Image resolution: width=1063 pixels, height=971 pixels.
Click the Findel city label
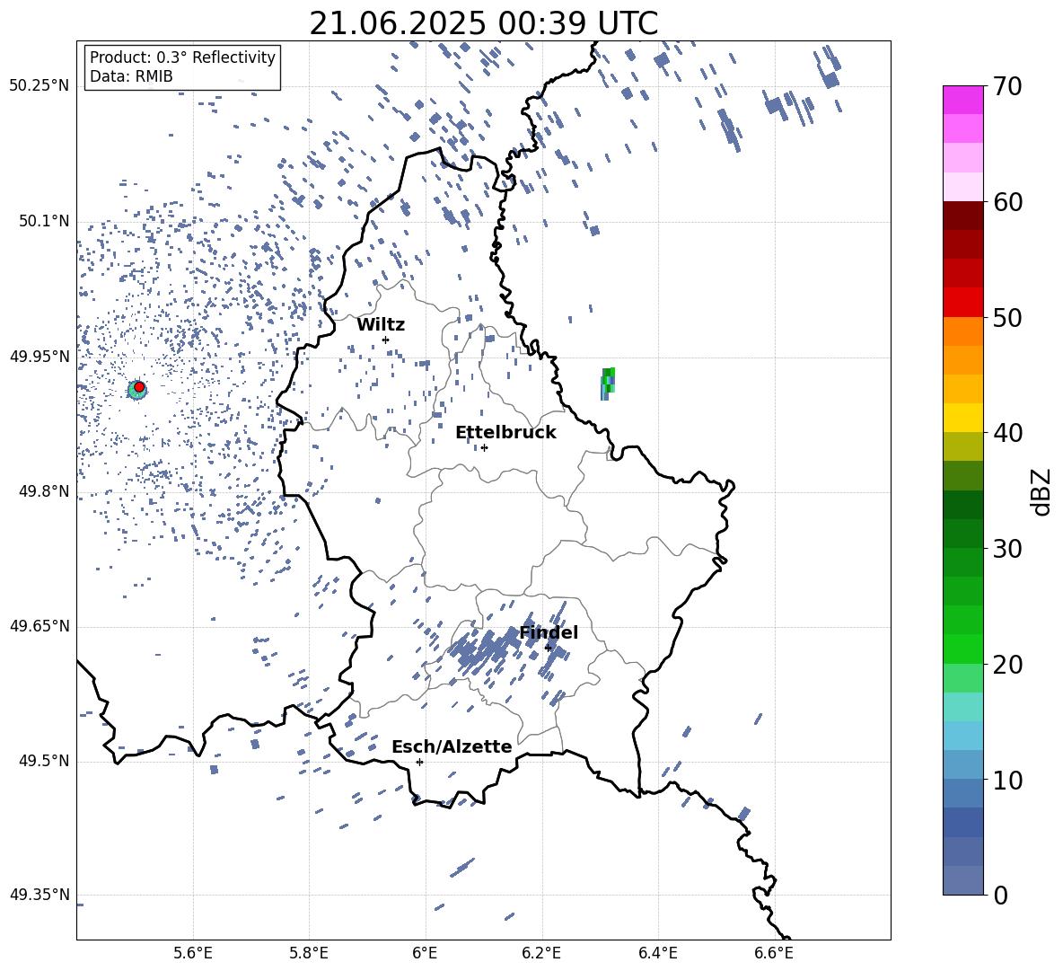(x=549, y=632)
